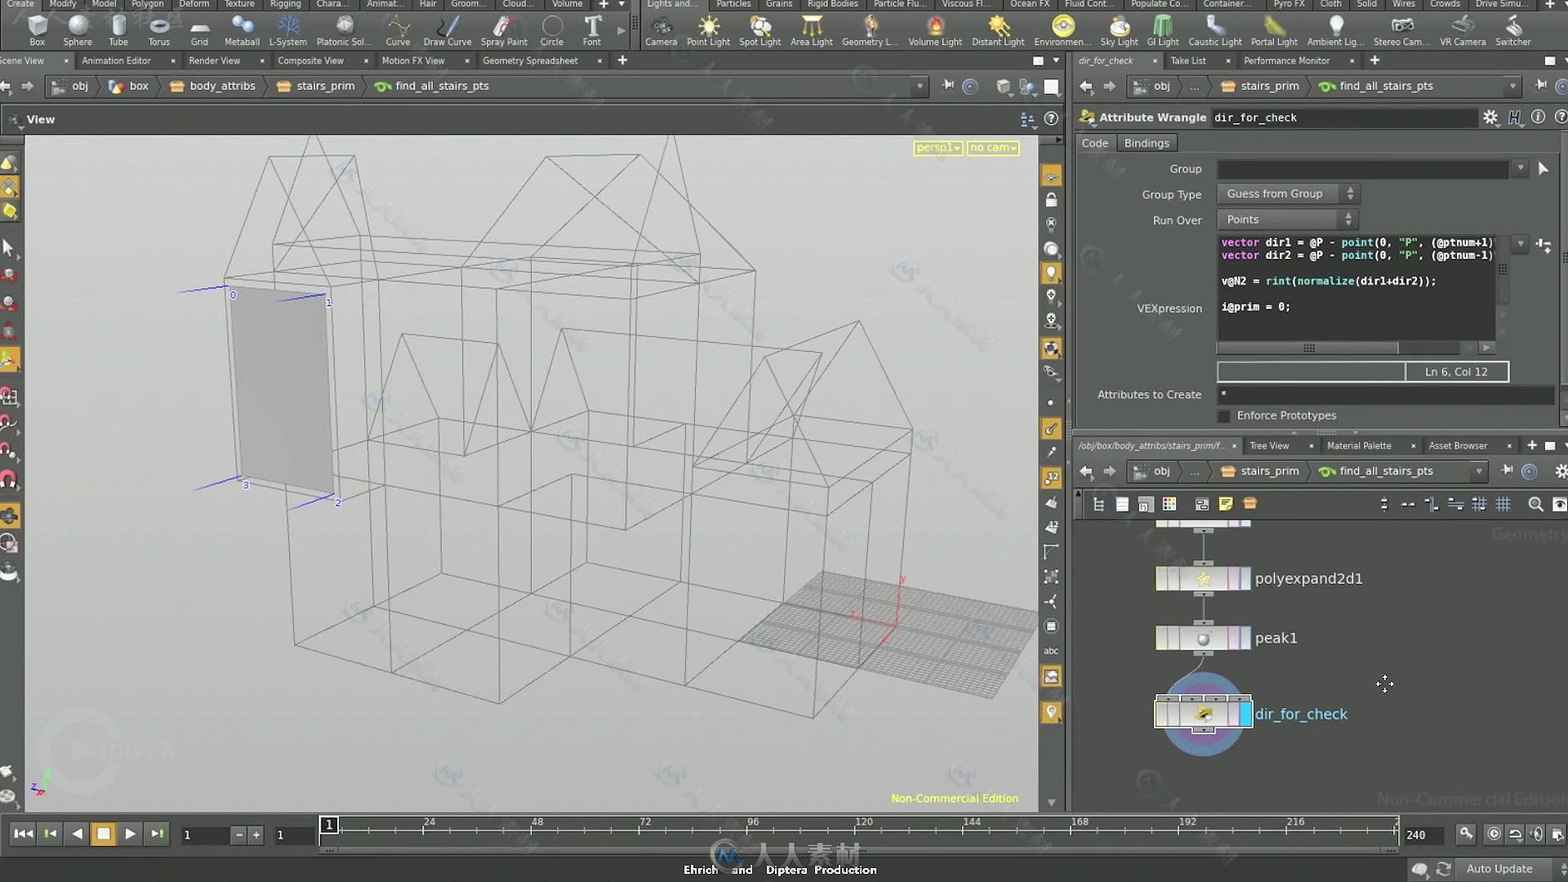Switch to the Render View tab

click(214, 60)
